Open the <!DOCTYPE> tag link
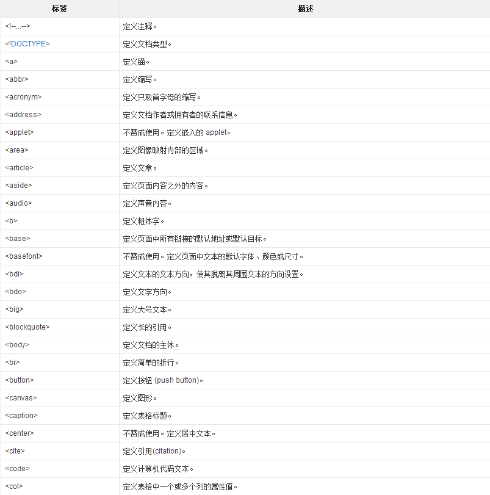 click(27, 44)
